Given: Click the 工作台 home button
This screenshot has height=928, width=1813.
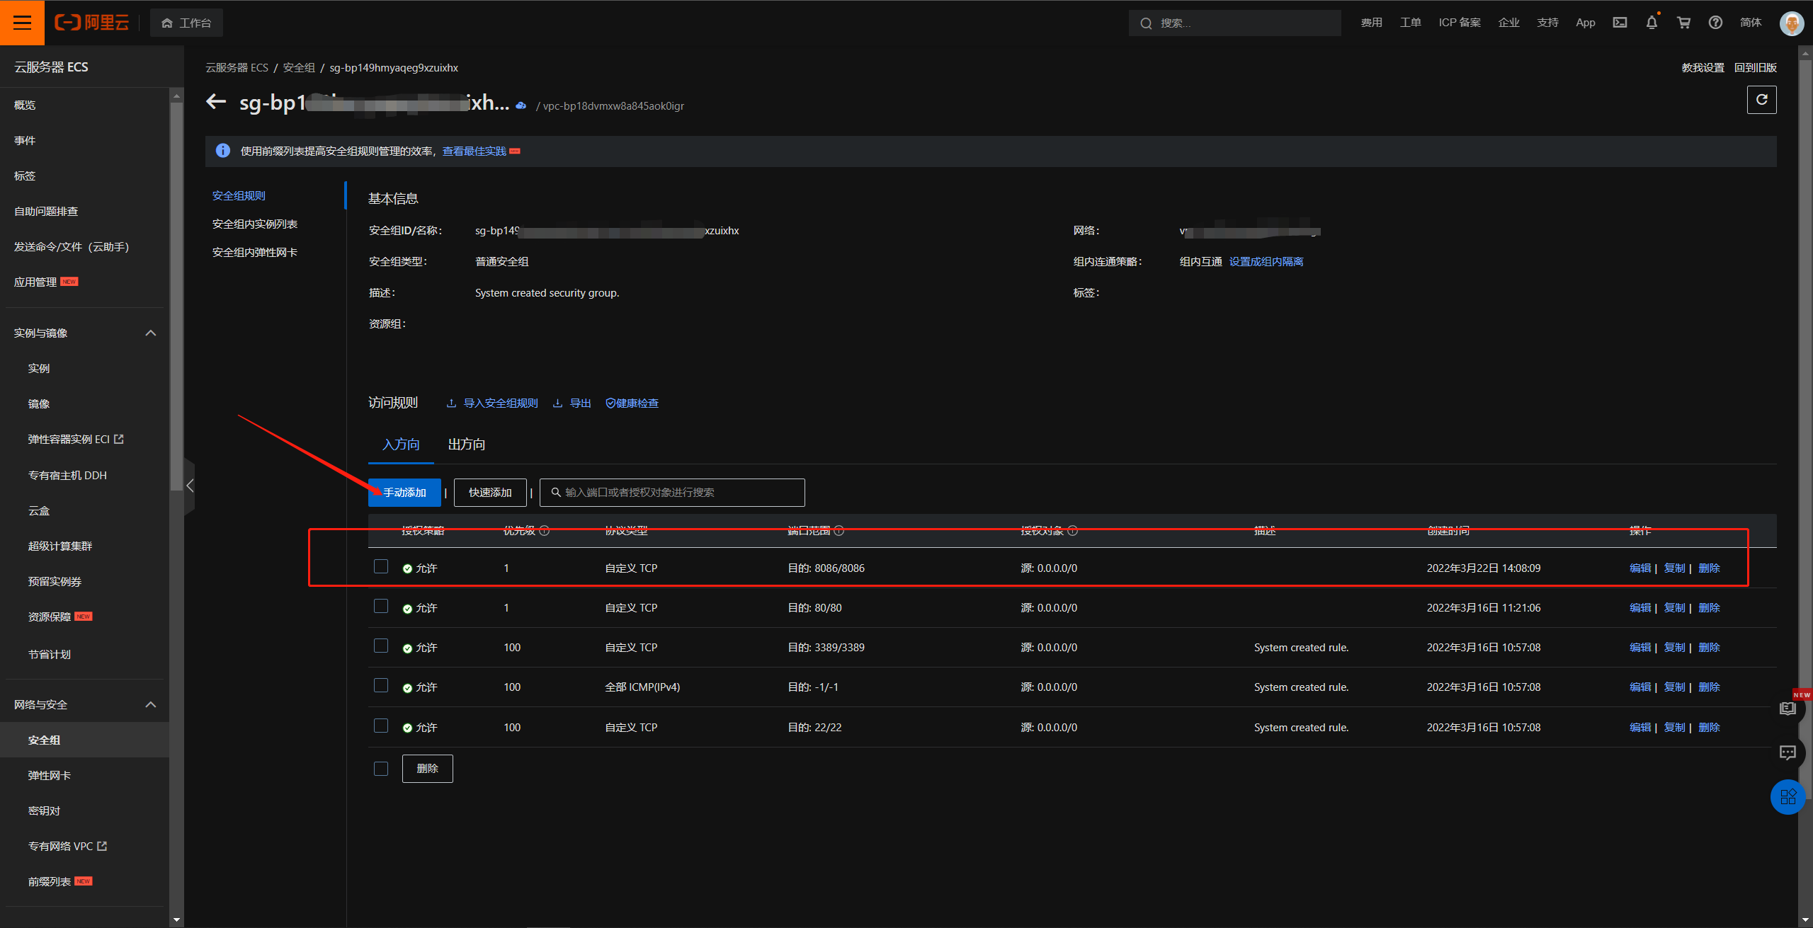Looking at the screenshot, I should coord(186,23).
